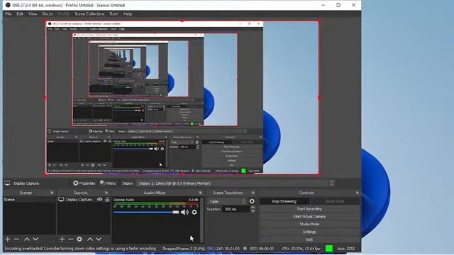Screen dimensions: 454x255
Task: Click the Stop Streaming button
Action: [x=284, y=201]
